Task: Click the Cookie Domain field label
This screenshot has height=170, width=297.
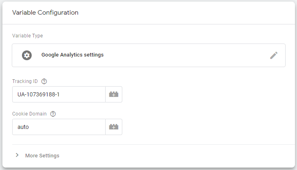Action: pos(30,114)
